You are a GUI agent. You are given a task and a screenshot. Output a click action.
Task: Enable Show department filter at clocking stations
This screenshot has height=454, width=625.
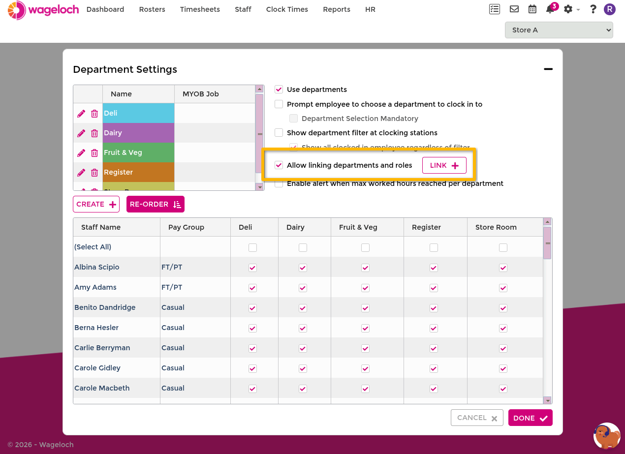(x=279, y=133)
